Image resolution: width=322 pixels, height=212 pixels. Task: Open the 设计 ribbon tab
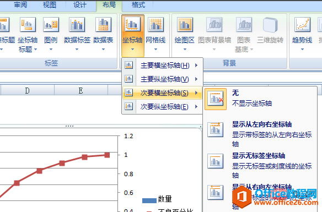[x=80, y=4]
